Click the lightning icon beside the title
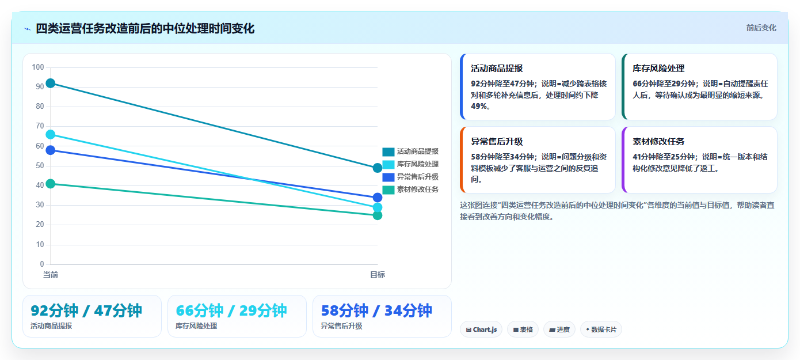This screenshot has width=800, height=360. (x=27, y=29)
